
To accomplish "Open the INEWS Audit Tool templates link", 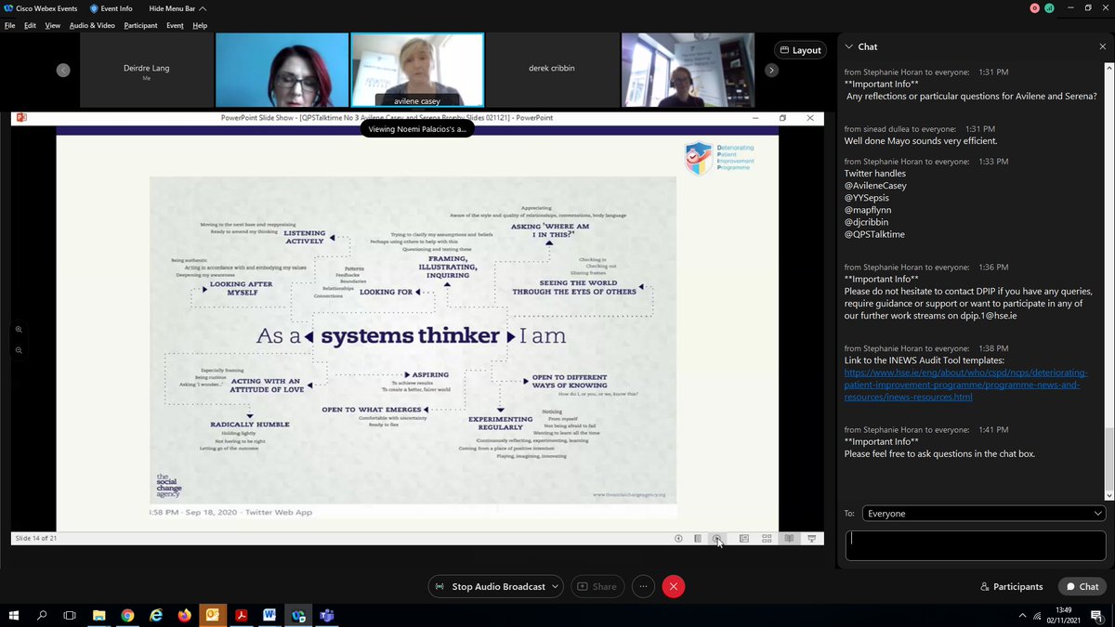I will click(964, 385).
